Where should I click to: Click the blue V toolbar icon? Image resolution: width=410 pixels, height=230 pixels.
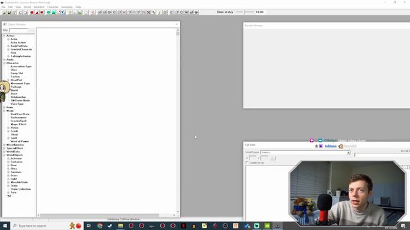click(63, 13)
